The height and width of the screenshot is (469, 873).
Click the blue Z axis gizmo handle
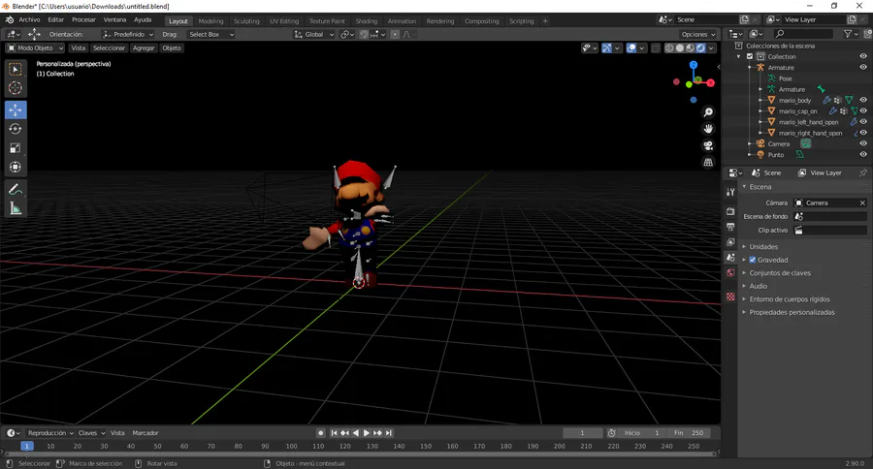point(694,65)
